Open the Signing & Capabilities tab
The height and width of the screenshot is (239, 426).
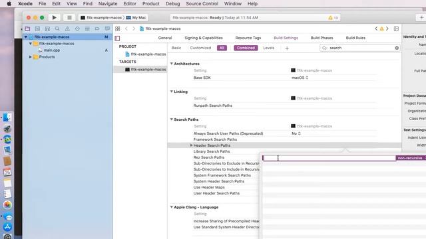(x=204, y=38)
